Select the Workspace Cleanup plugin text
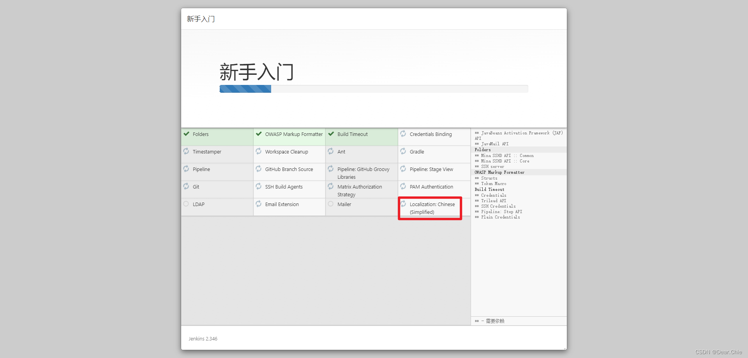The width and height of the screenshot is (748, 358). 287,152
